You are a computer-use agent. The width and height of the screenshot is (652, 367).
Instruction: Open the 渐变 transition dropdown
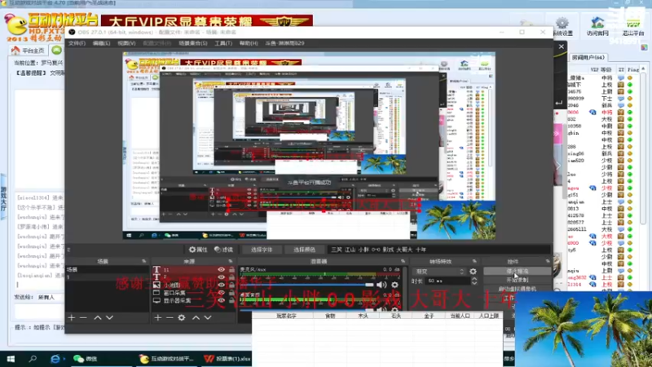(438, 272)
